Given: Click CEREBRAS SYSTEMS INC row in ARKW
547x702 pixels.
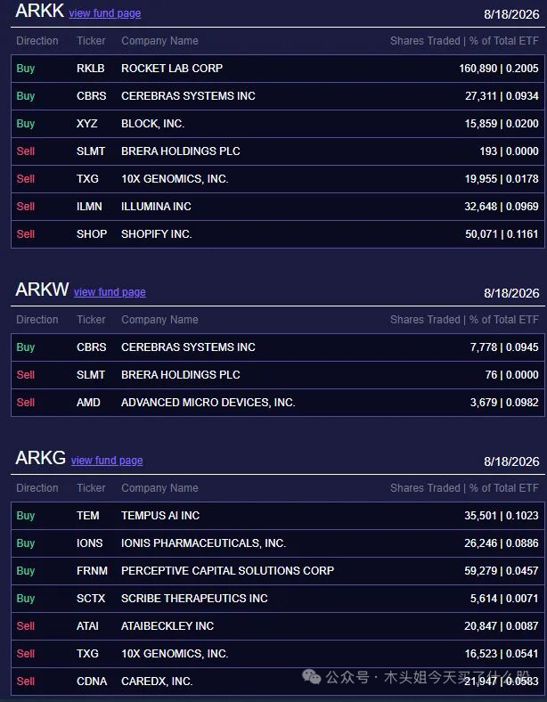Looking at the screenshot, I should tap(278, 347).
